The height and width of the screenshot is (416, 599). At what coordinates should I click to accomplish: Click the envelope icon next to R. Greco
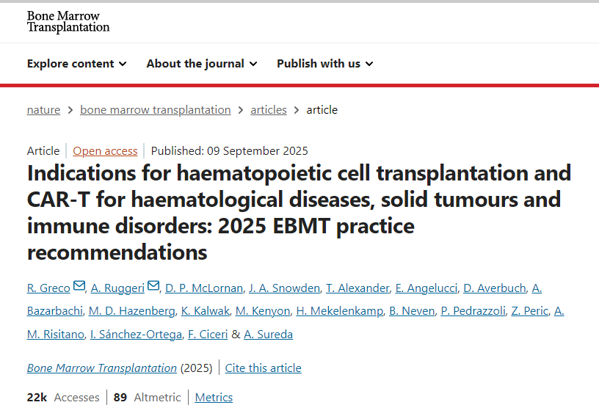click(x=79, y=286)
